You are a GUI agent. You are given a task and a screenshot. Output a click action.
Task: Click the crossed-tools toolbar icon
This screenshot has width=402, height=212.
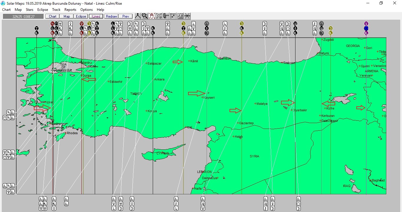pyautogui.click(x=159, y=16)
